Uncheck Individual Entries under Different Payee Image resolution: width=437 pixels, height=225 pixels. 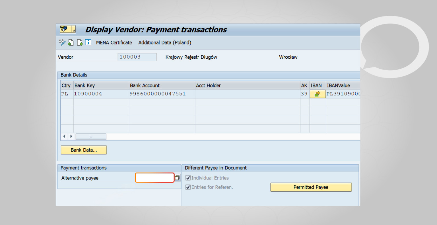coord(188,178)
